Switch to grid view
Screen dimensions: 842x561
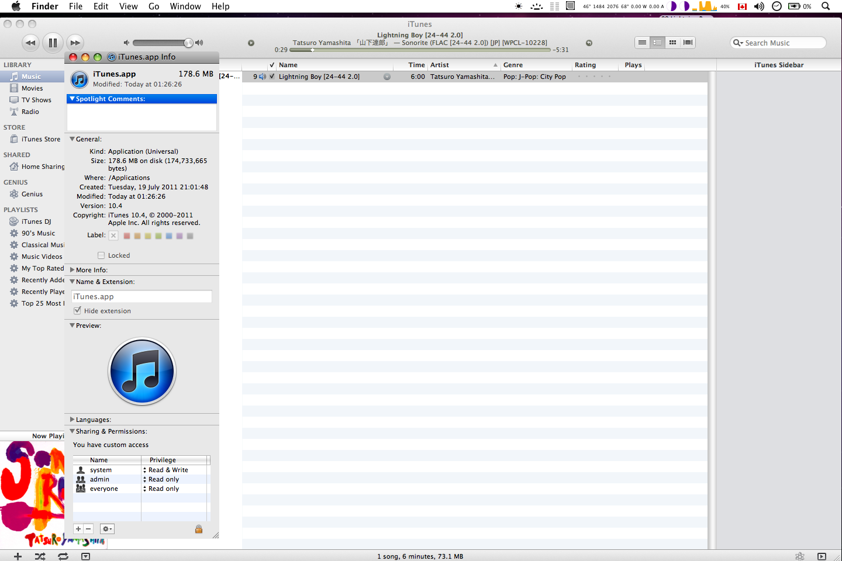click(672, 43)
